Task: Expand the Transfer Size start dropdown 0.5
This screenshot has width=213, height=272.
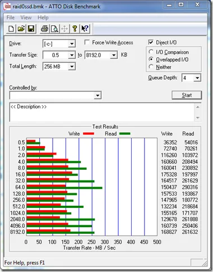Action: coord(72,55)
